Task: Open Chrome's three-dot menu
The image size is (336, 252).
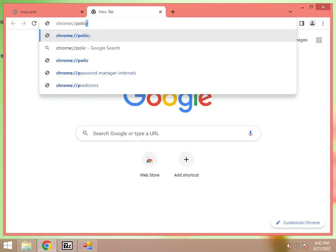Action: (323, 23)
